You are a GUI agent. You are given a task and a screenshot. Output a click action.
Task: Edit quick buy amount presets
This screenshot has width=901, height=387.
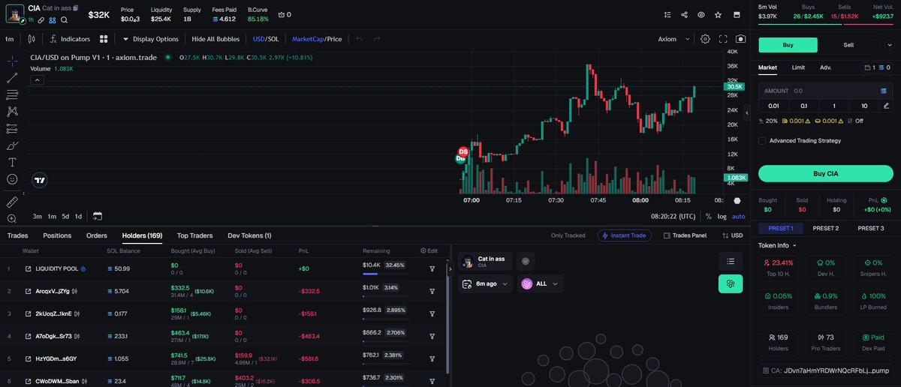coord(887,106)
